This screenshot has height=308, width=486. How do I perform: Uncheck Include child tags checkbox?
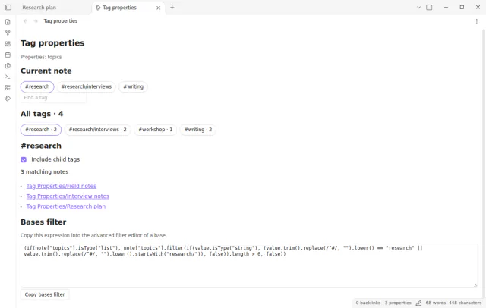[x=24, y=160]
